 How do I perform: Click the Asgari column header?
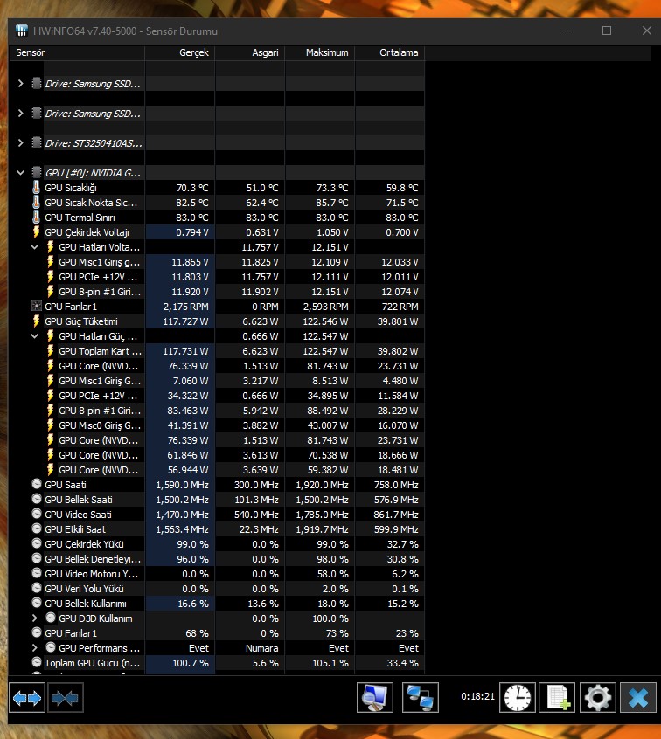pos(250,52)
